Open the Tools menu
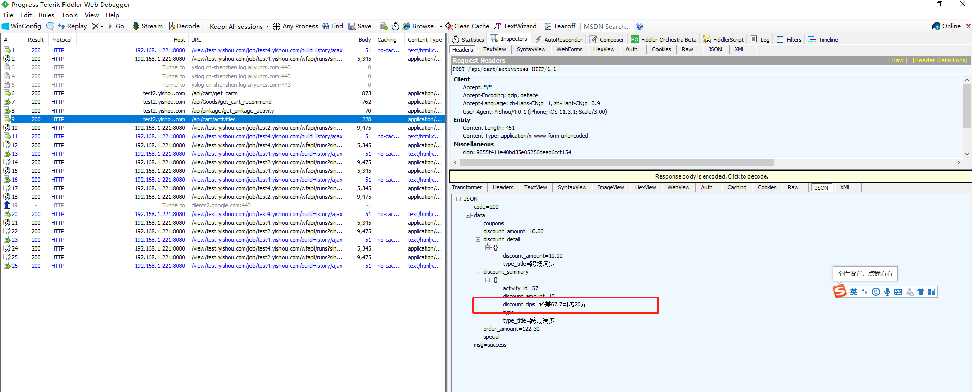Image resolution: width=972 pixels, height=392 pixels. click(x=69, y=15)
